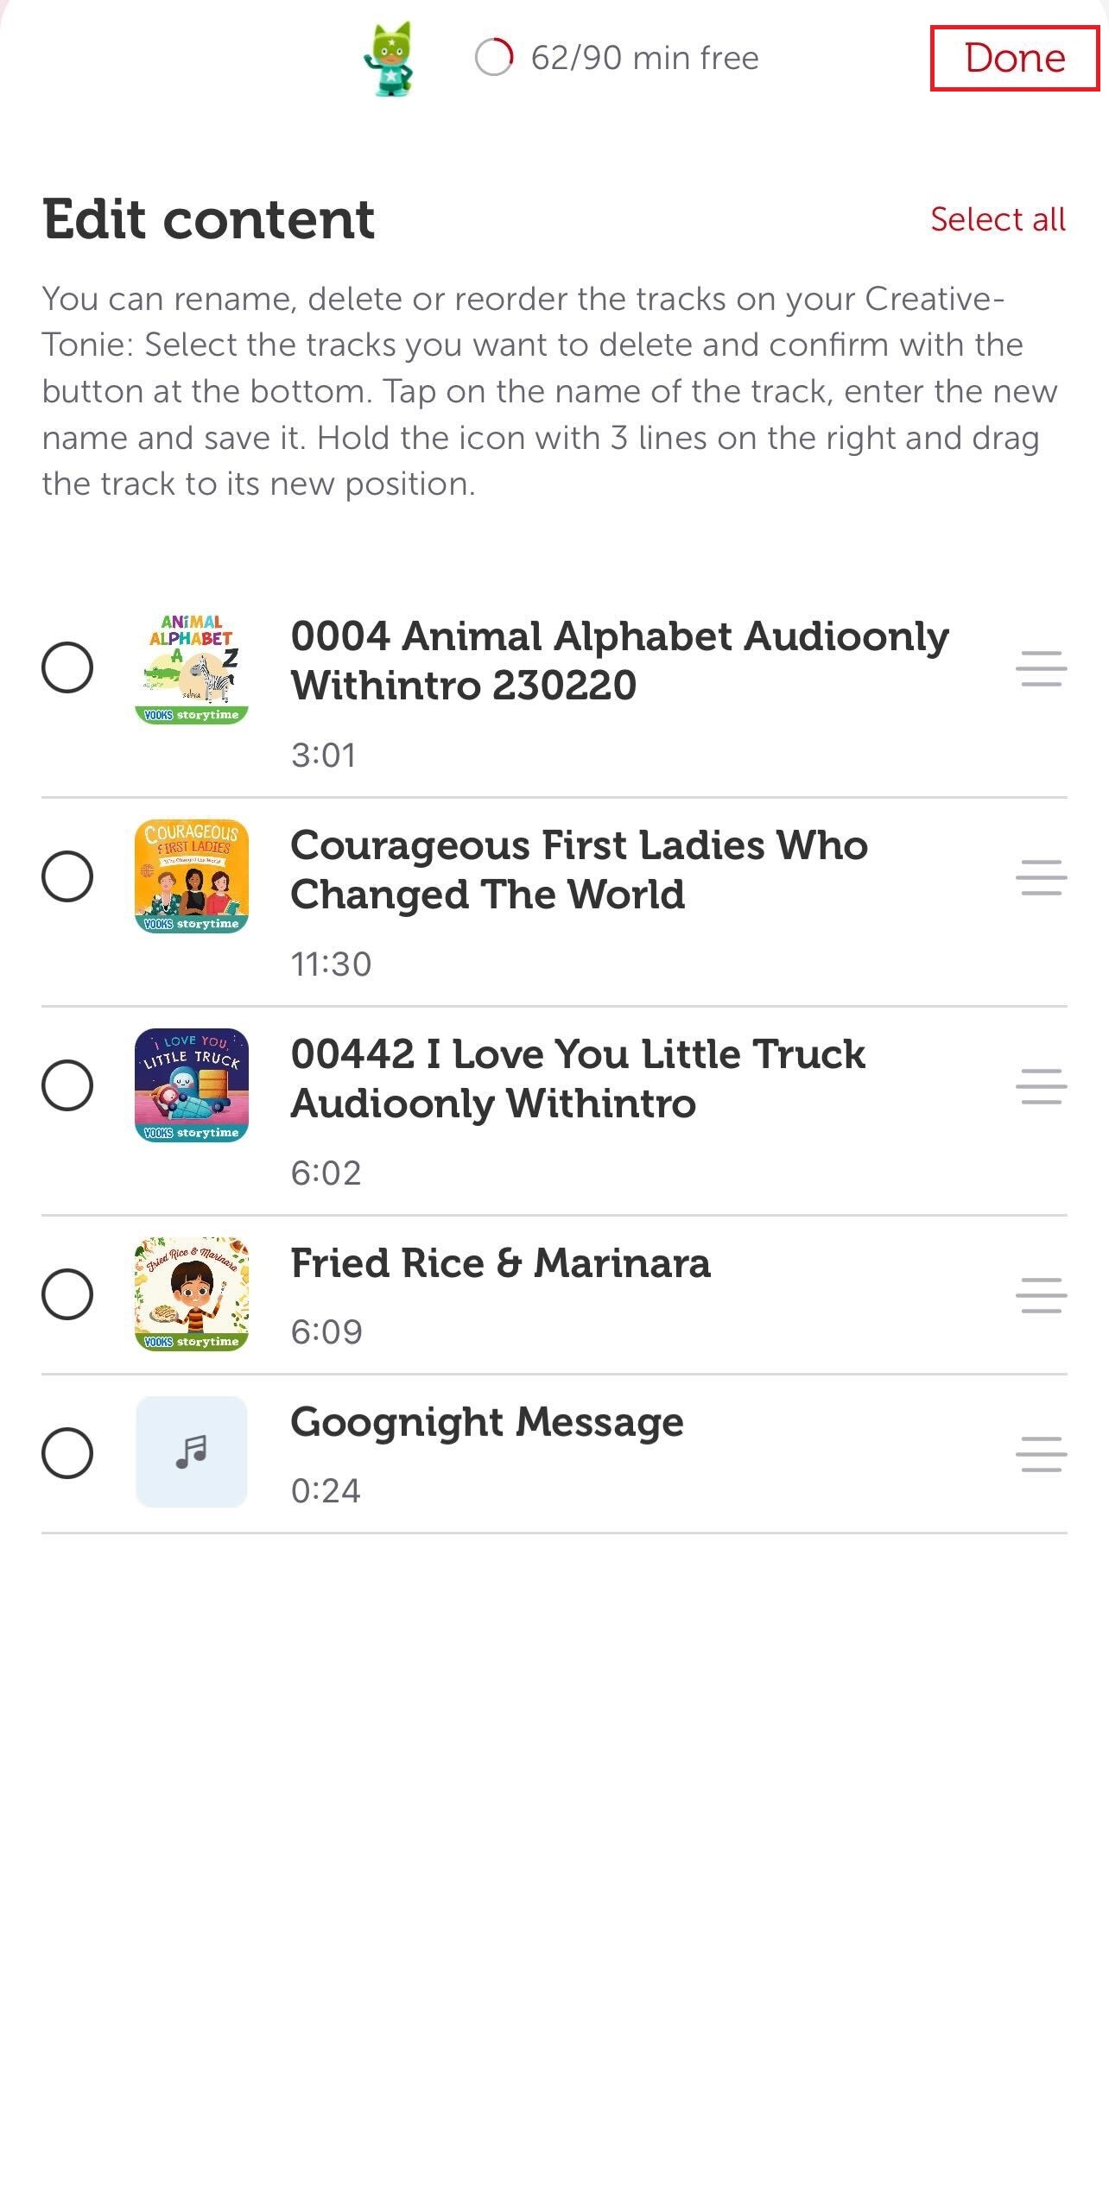Screen dimensions: 1109x2188
Task: Tap the circular storage usage indicator
Action: pos(494,58)
